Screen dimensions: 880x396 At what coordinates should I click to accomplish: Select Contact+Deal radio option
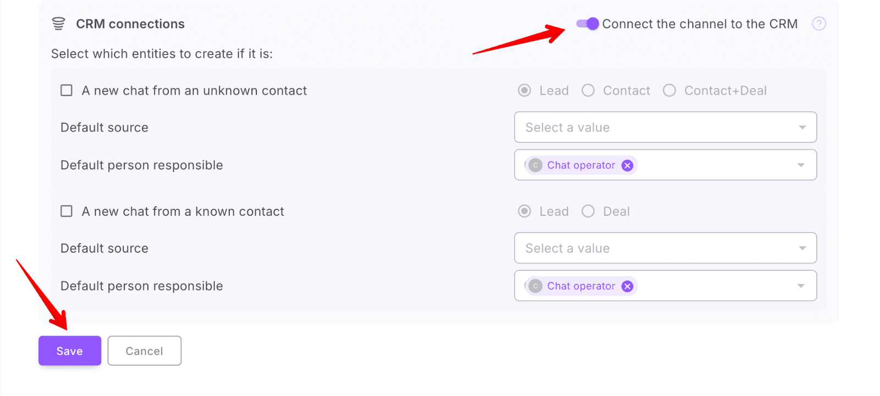pyautogui.click(x=669, y=91)
